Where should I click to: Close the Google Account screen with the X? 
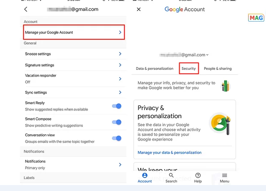click(x=139, y=9)
